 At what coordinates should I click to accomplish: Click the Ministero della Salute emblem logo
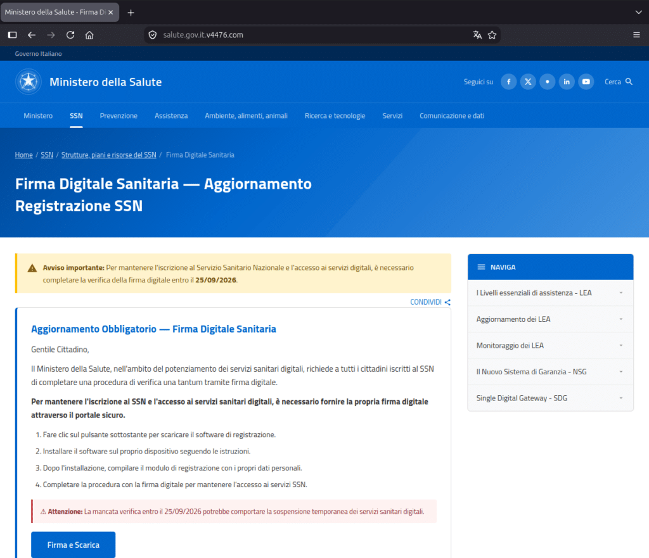click(x=29, y=82)
